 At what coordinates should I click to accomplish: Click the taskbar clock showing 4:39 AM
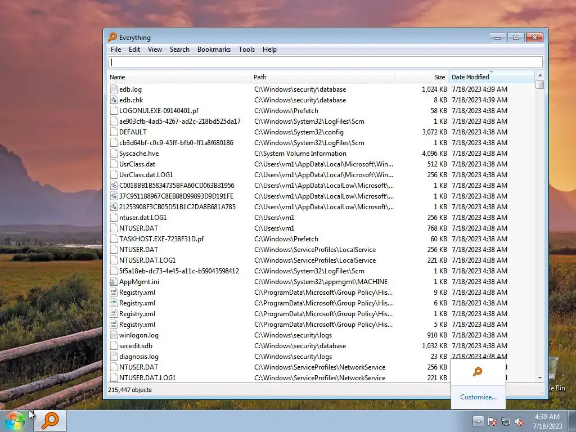point(547,421)
